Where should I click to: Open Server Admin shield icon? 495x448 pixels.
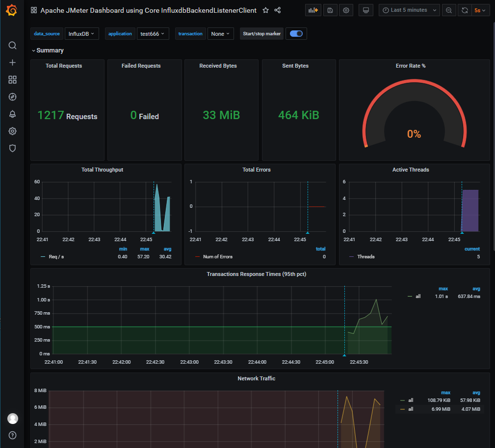pyautogui.click(x=12, y=149)
